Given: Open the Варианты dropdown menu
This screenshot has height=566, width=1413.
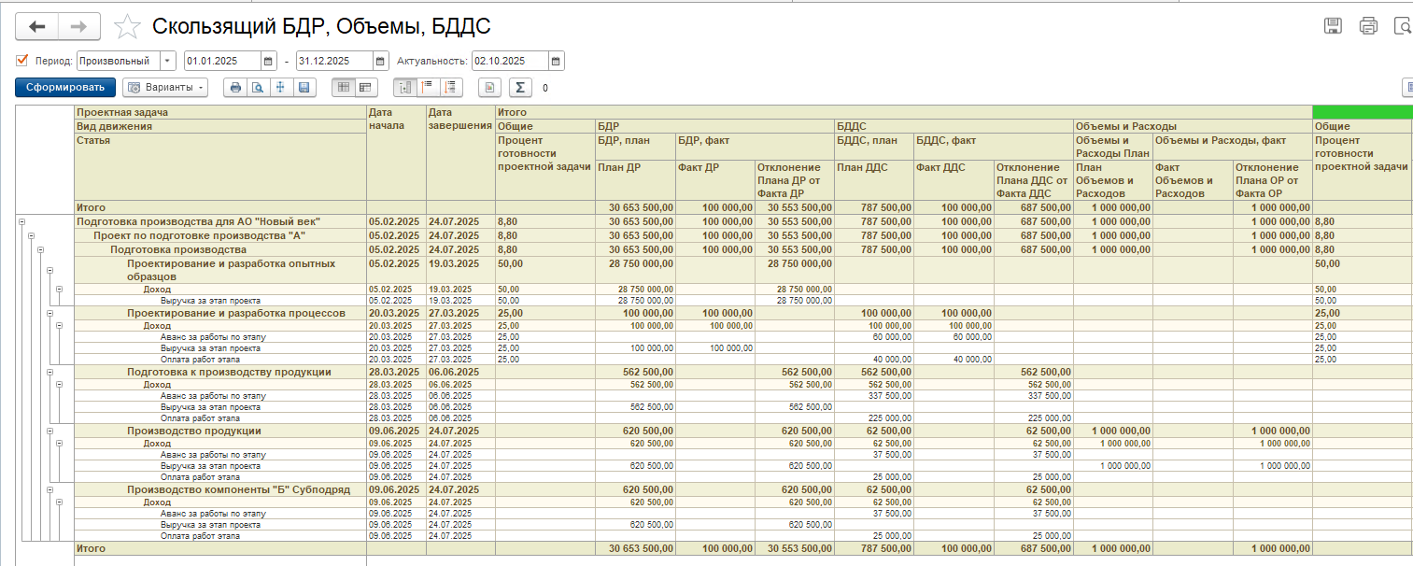Looking at the screenshot, I should point(165,88).
